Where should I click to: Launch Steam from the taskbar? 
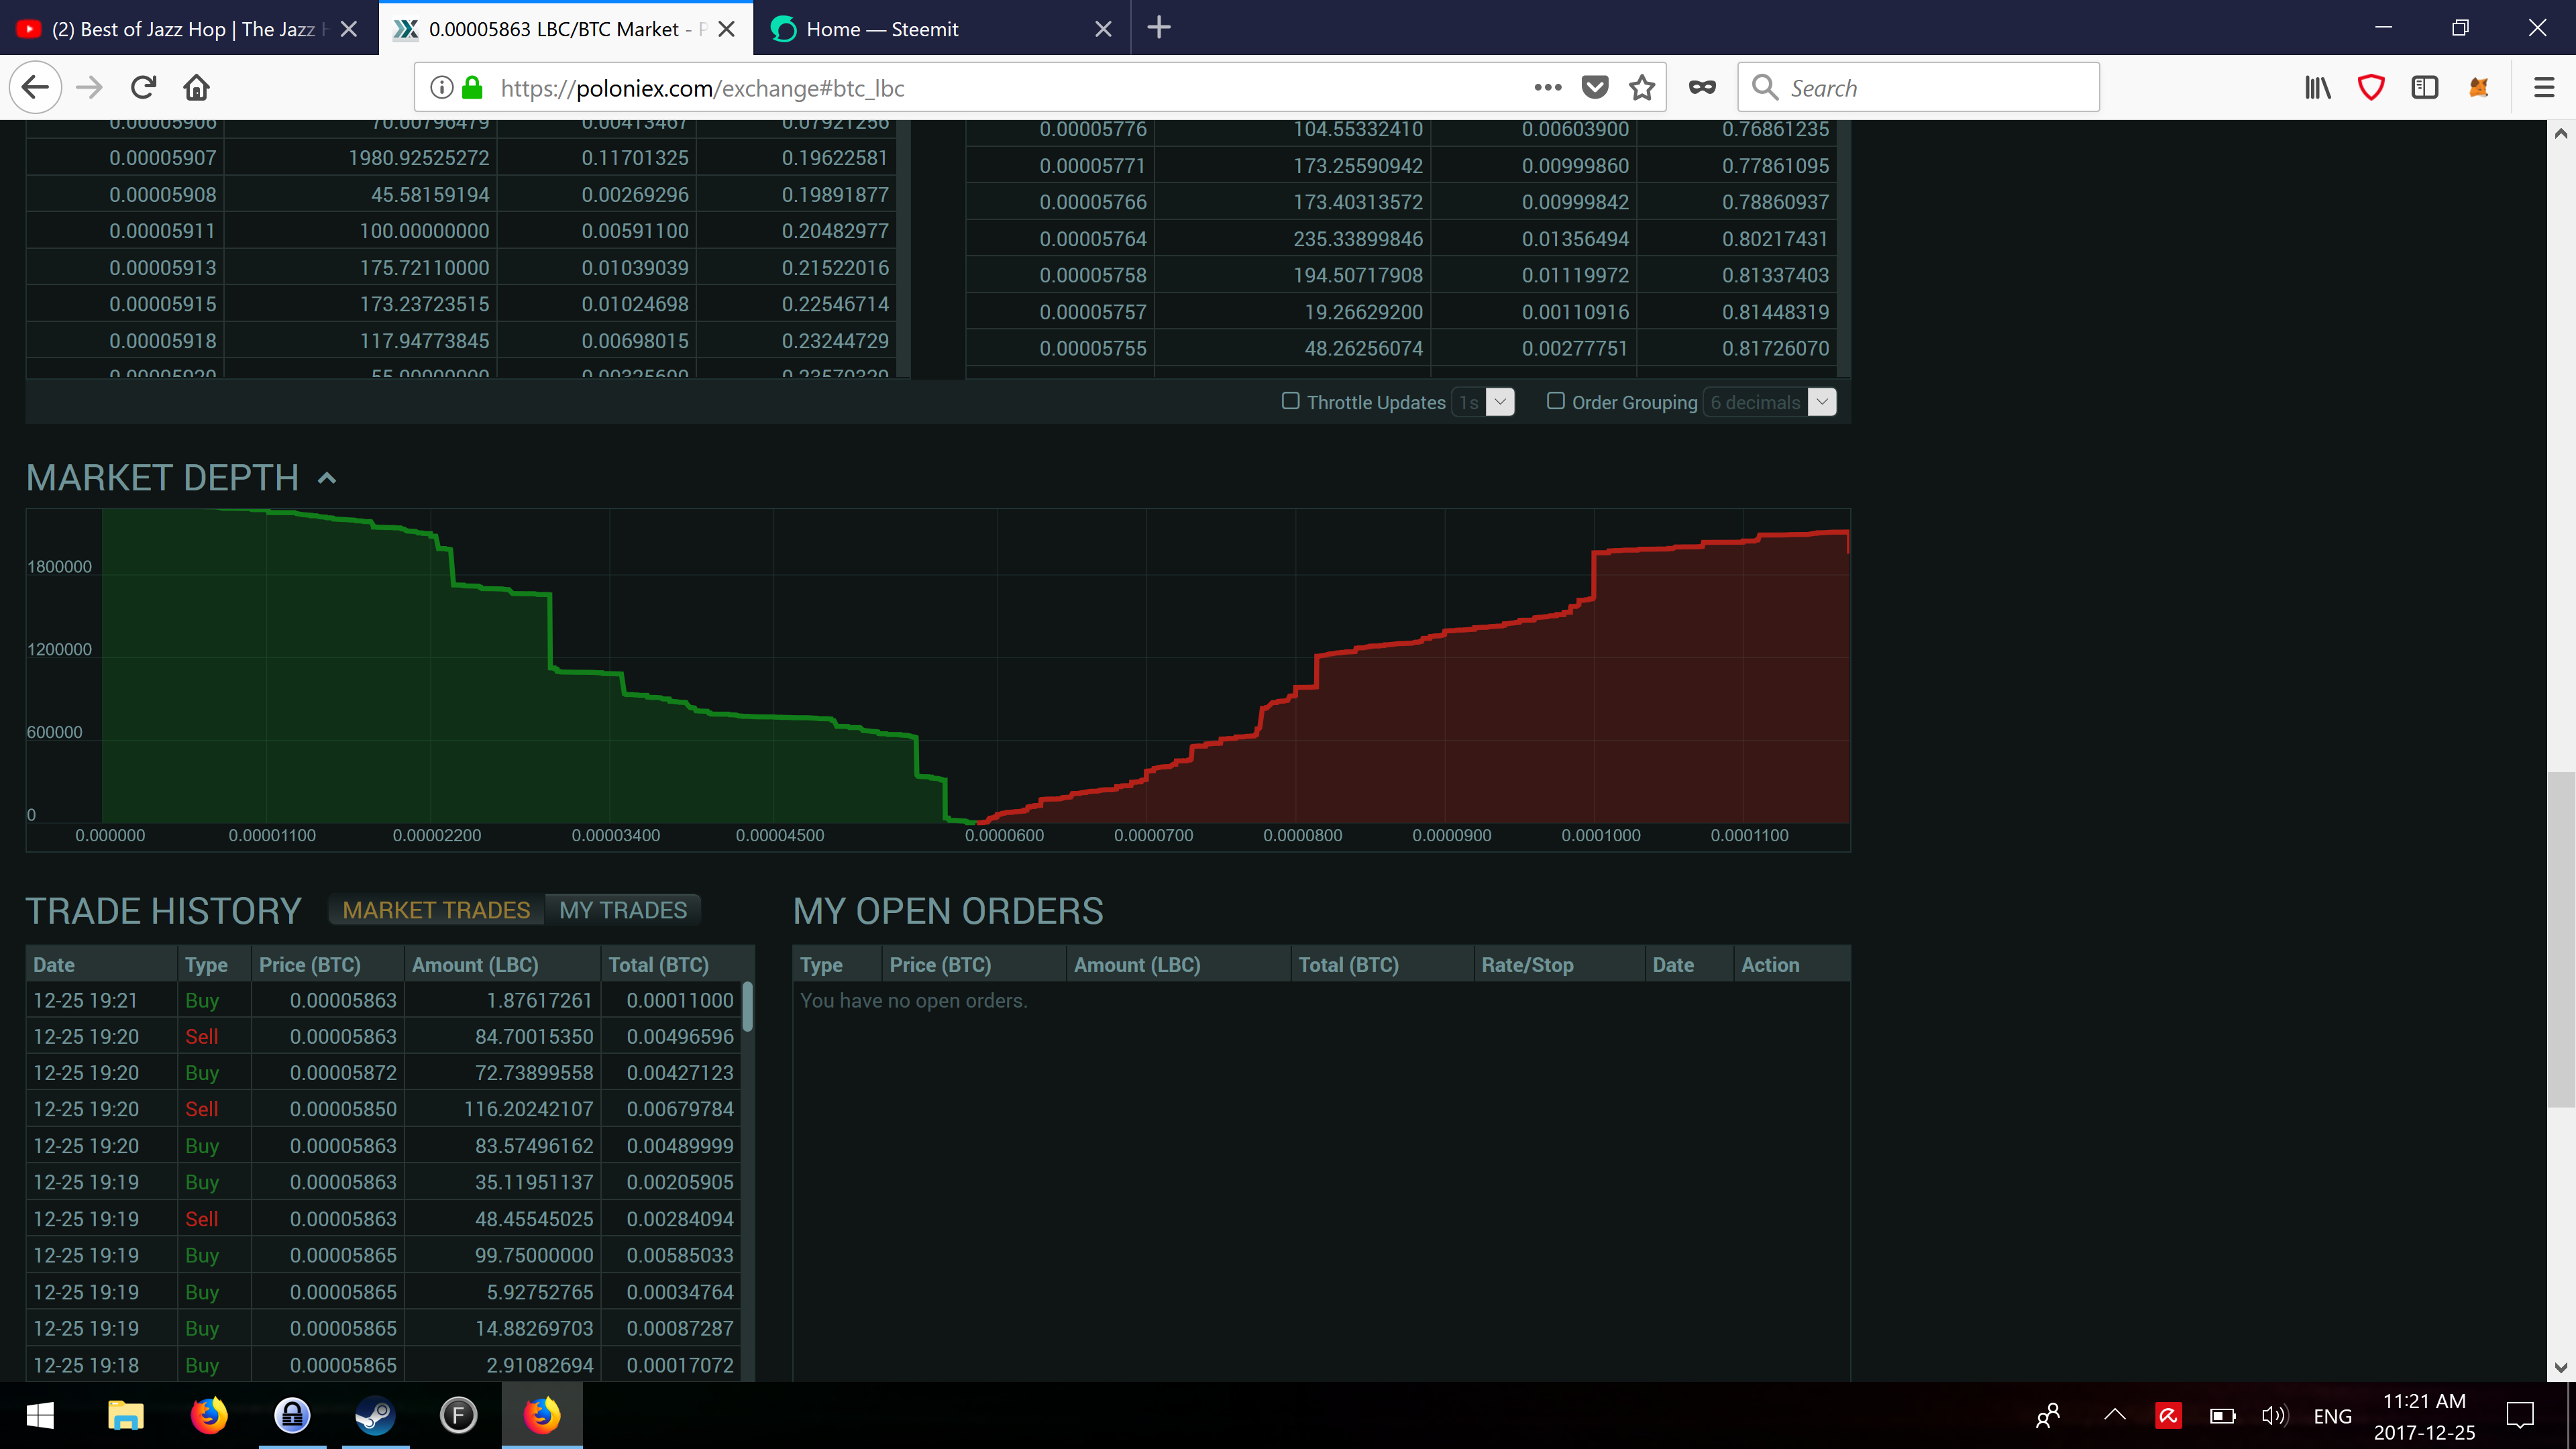[374, 1415]
